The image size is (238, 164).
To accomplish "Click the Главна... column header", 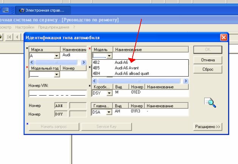I will pos(102,106).
